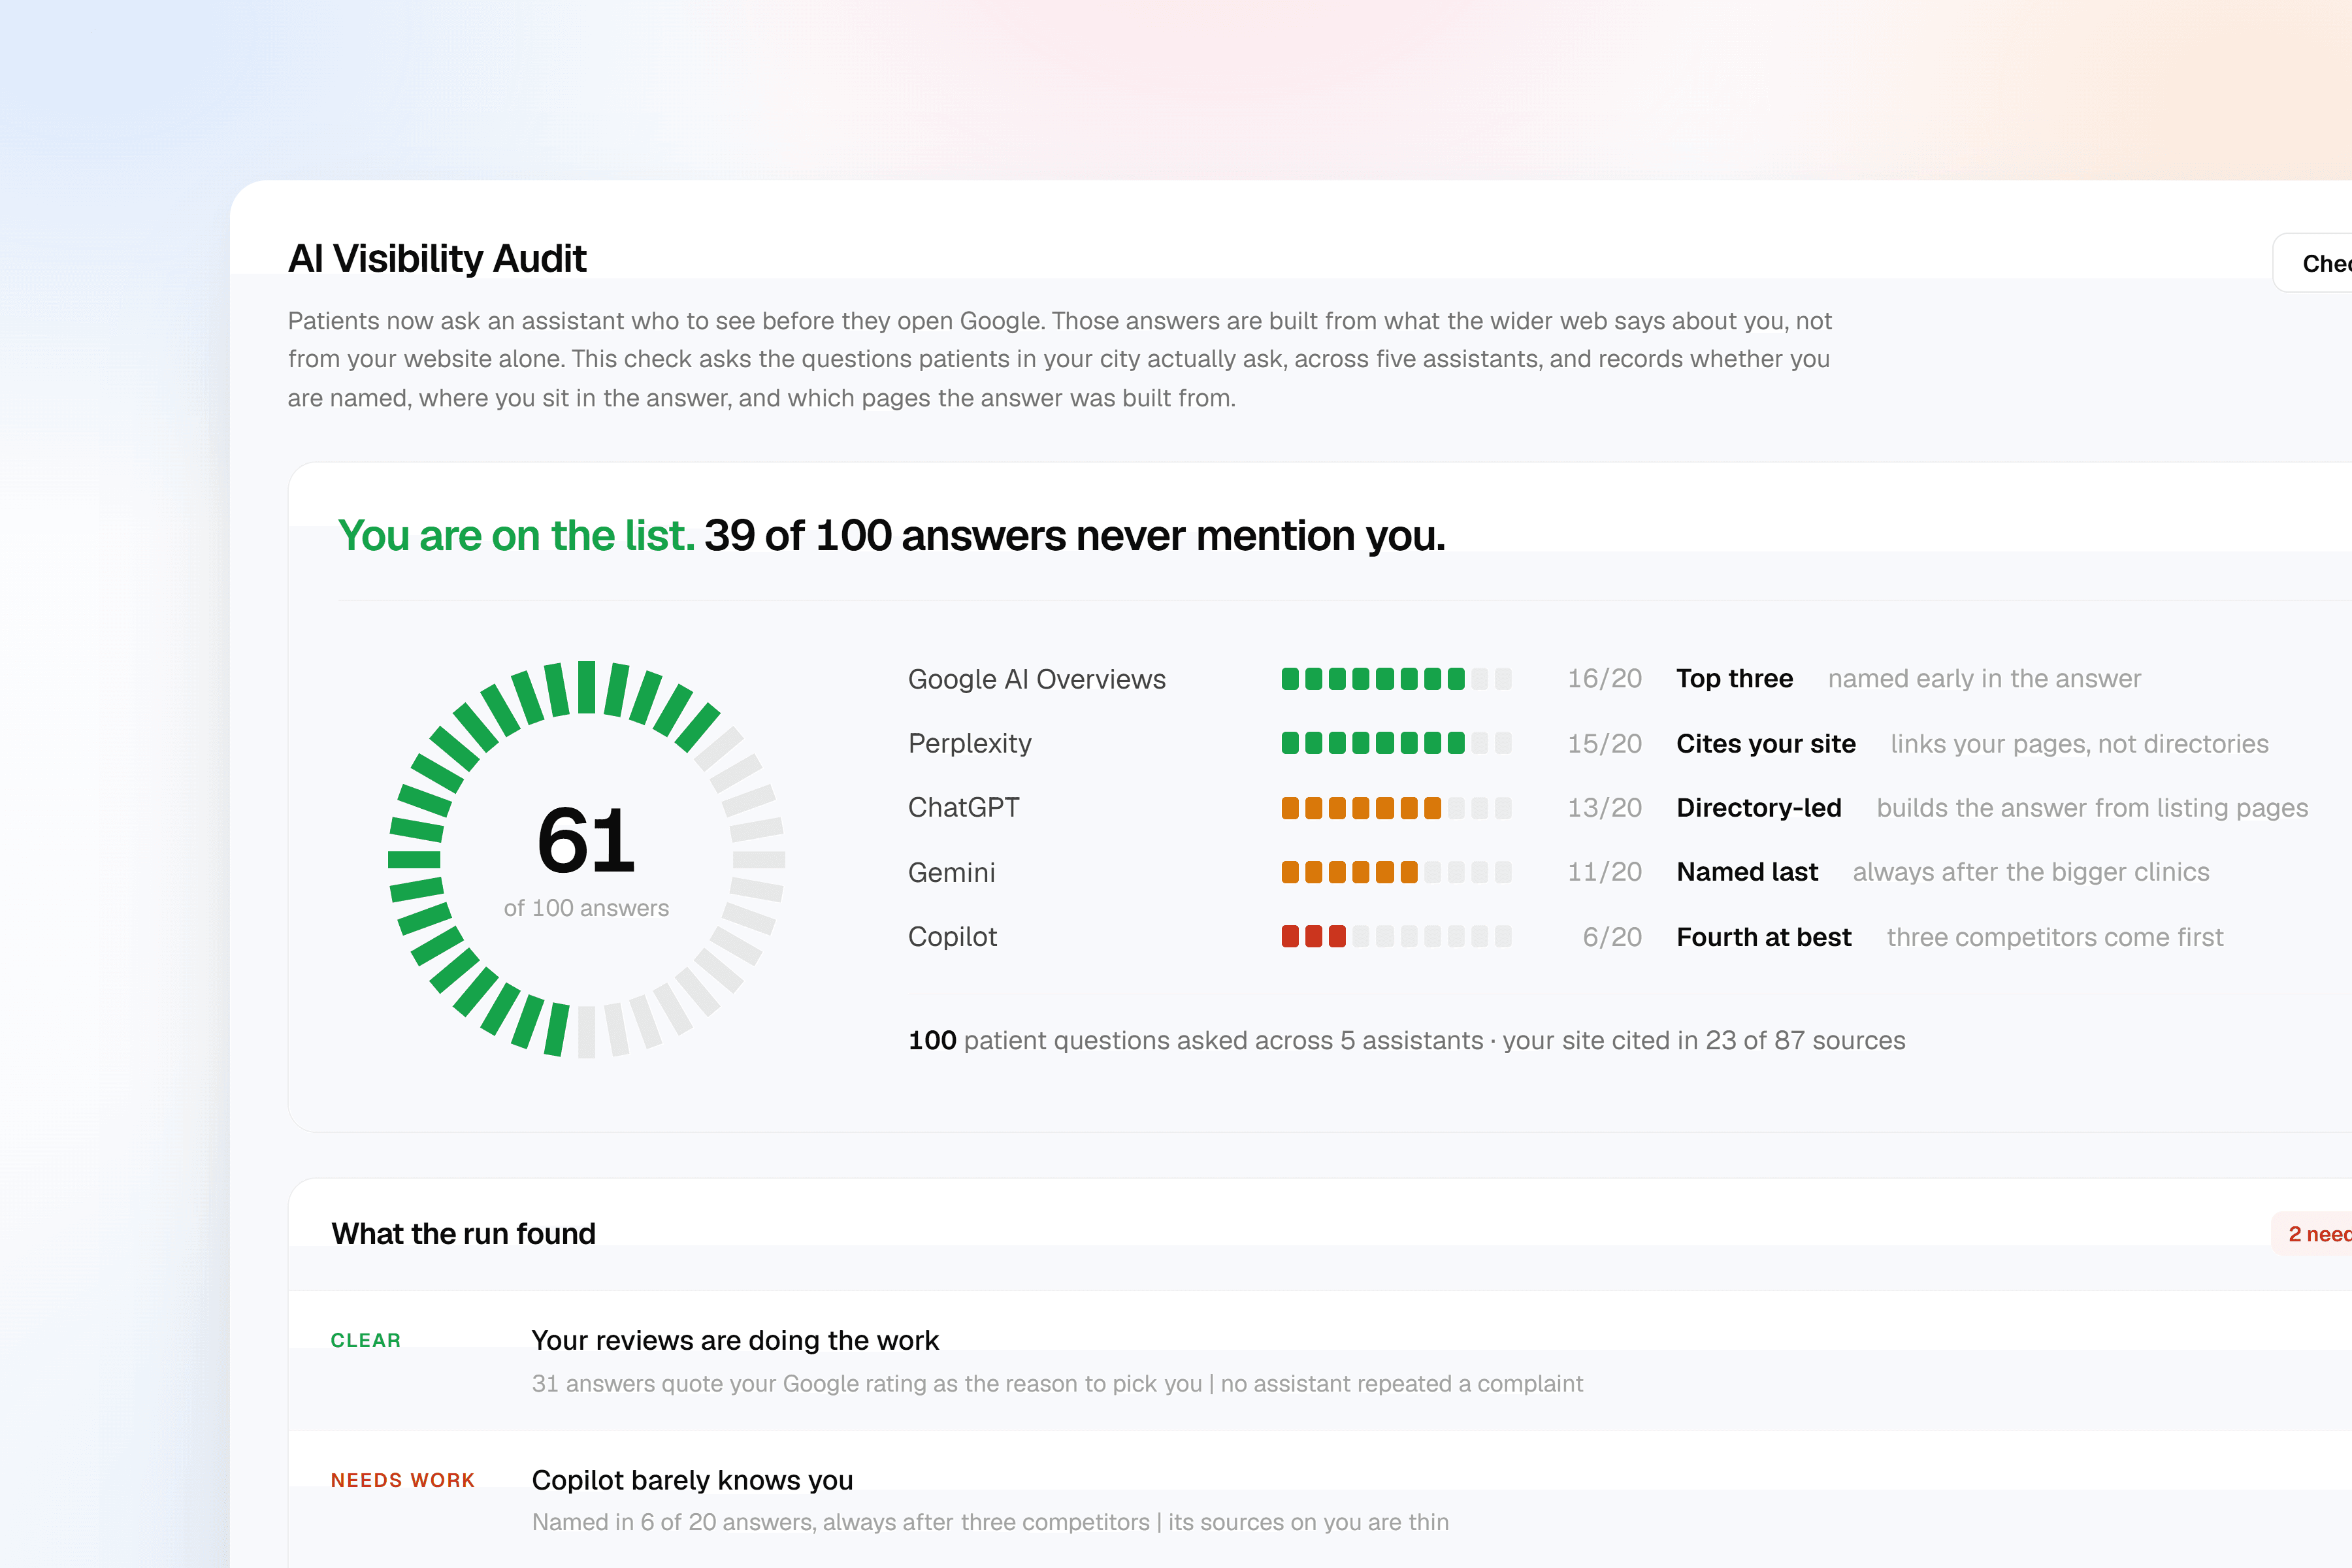
Task: Click the Copilot red progress bar
Action: coord(1396,936)
